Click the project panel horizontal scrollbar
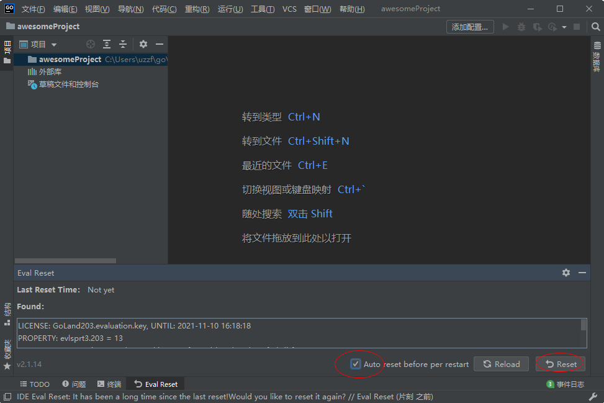Viewport: 604px width, 403px height. click(x=65, y=261)
